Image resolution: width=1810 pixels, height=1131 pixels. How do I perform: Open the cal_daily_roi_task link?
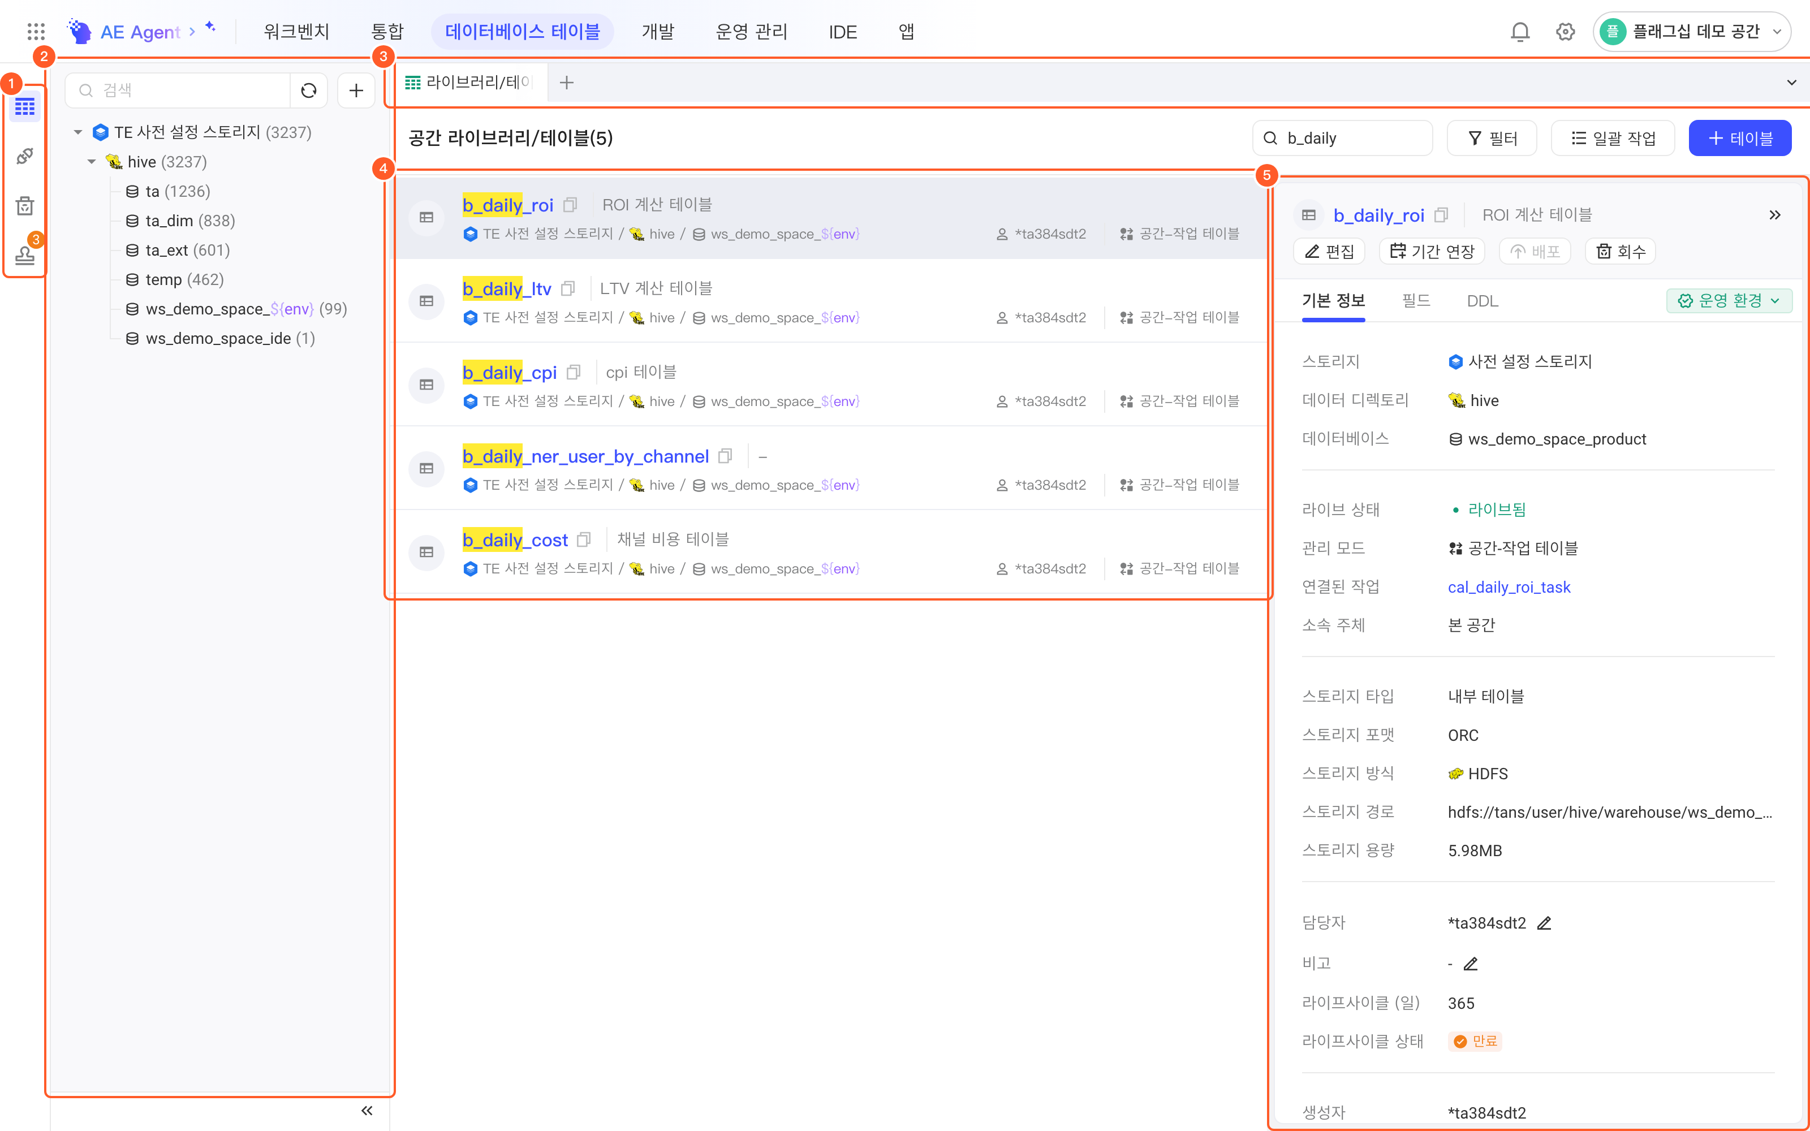point(1509,587)
